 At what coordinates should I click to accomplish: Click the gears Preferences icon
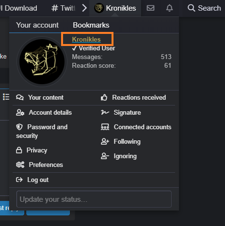(20, 165)
